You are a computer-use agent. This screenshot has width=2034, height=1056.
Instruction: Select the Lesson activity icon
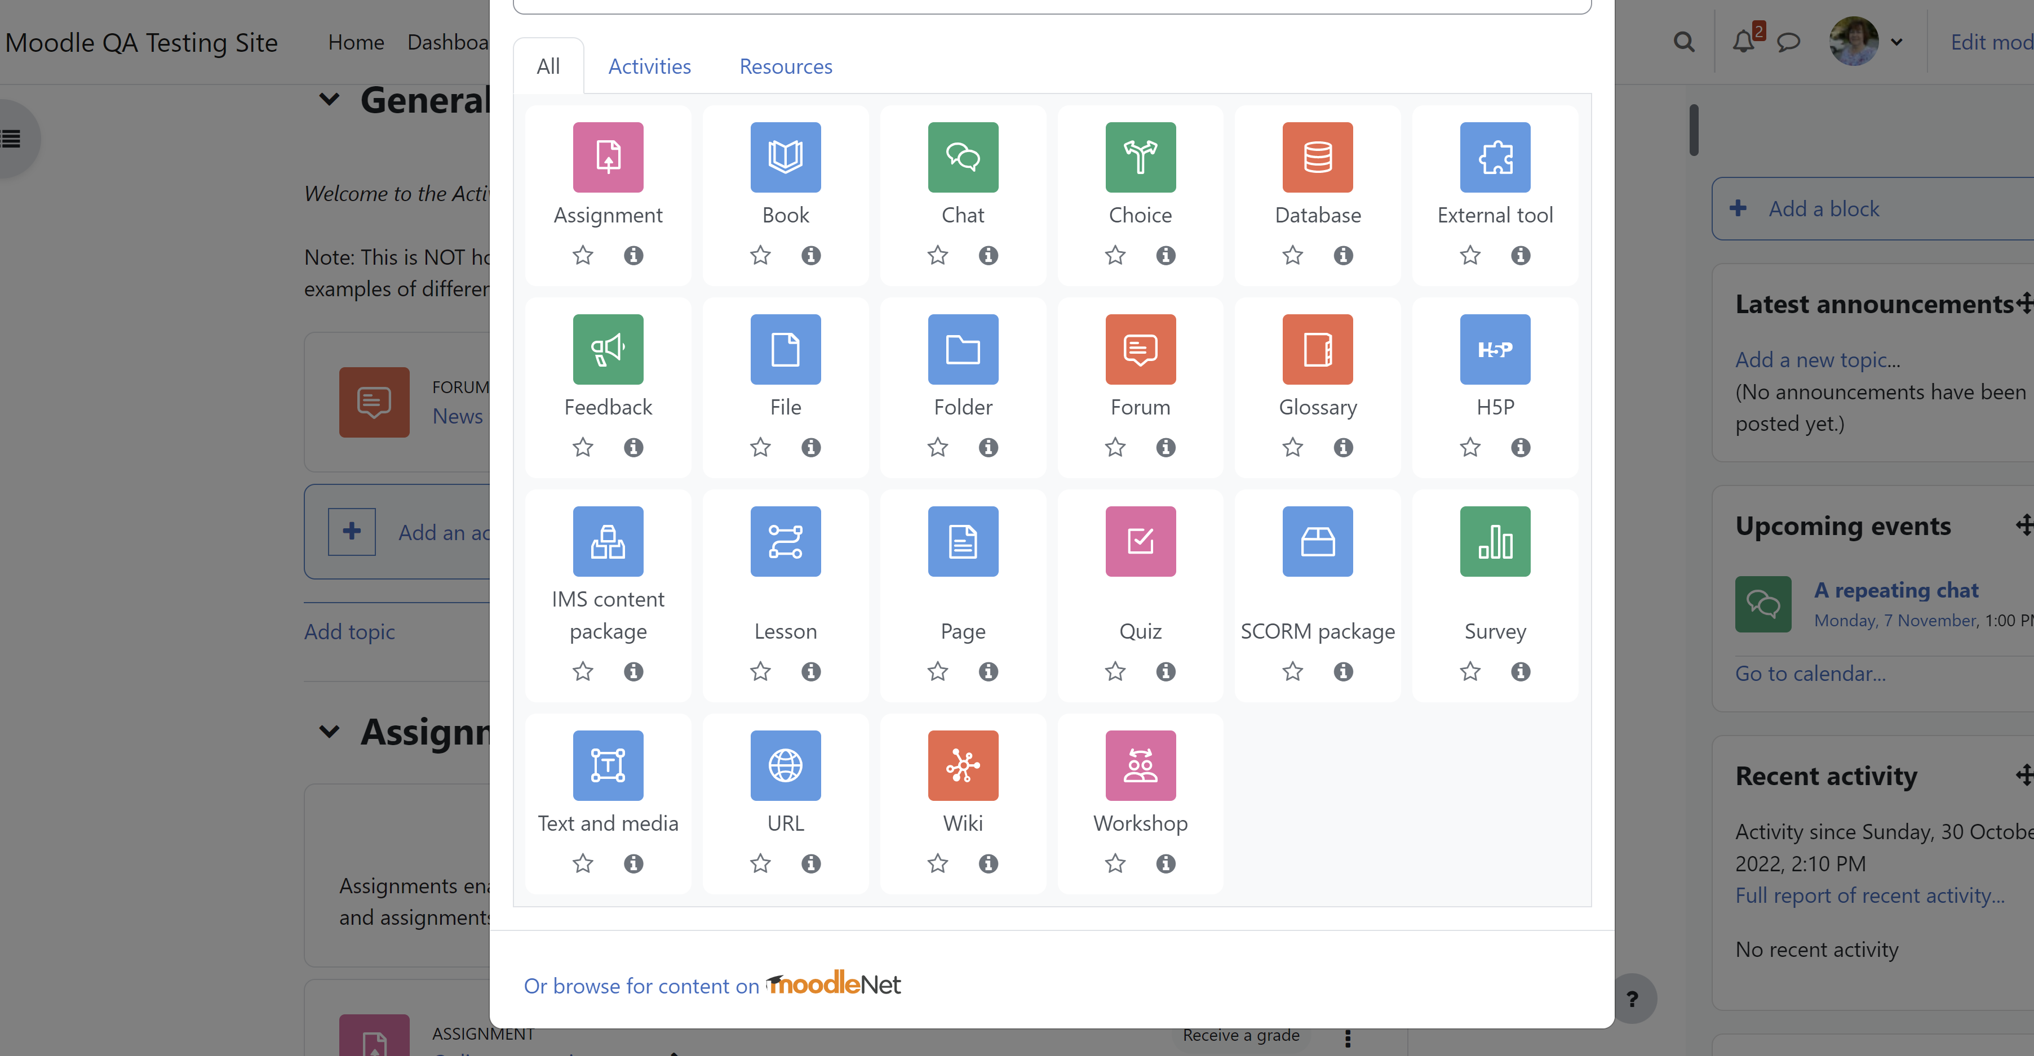[786, 541]
